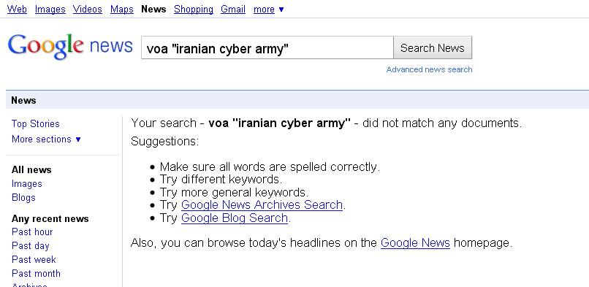Open Maps from top navigation
The width and height of the screenshot is (589, 287).
point(122,9)
